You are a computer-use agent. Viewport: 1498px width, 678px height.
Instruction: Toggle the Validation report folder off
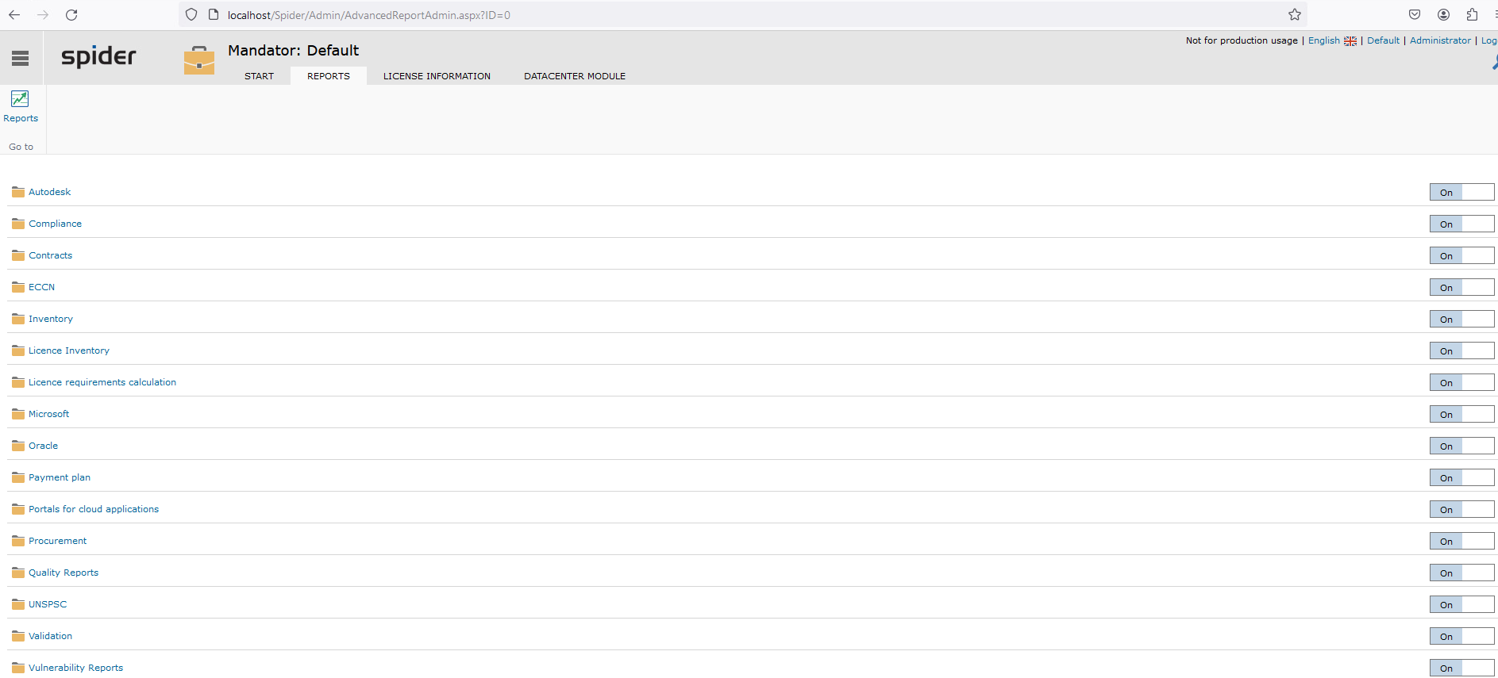pos(1462,636)
